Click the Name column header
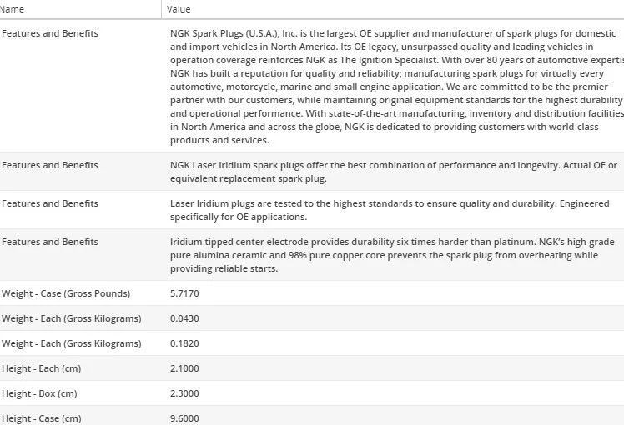The image size is (624, 425). [x=13, y=9]
